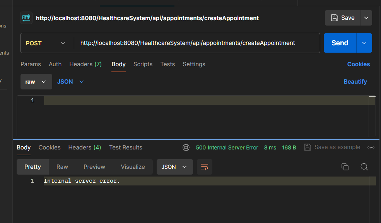Switch to the request Headers (7) tab

pos(85,64)
